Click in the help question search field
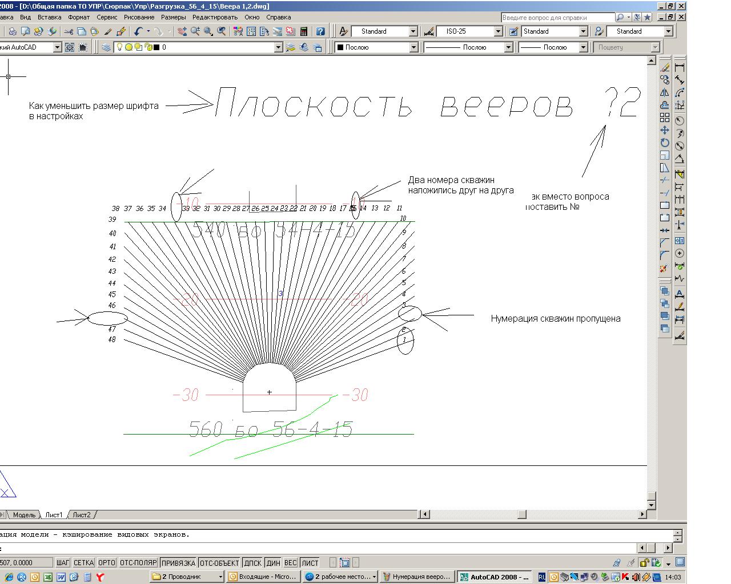This screenshot has width=731, height=584. (557, 18)
